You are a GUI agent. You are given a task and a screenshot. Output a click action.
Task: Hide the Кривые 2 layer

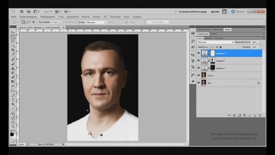199,61
